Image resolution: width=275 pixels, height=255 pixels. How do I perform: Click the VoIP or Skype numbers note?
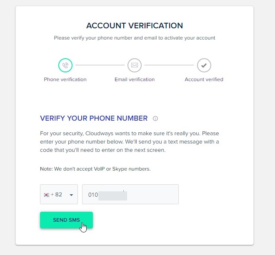(95, 169)
